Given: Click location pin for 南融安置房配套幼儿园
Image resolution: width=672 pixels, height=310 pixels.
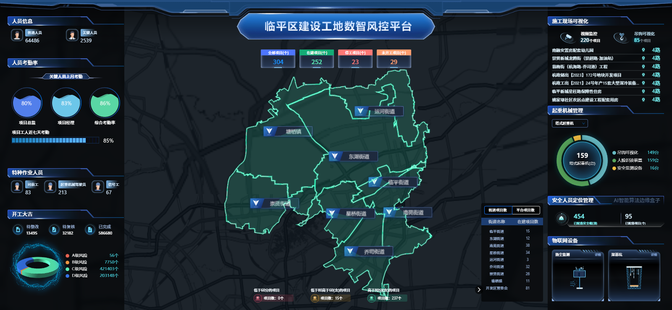Looking at the screenshot, I should 643,50.
